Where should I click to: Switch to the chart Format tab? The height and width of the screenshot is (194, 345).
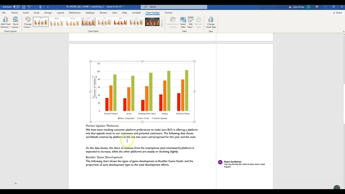point(168,13)
